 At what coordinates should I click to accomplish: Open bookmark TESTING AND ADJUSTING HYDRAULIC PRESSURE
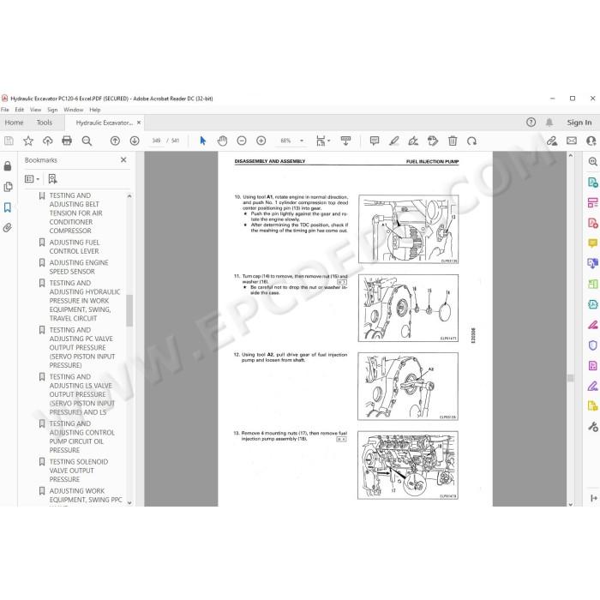pyautogui.click(x=84, y=301)
